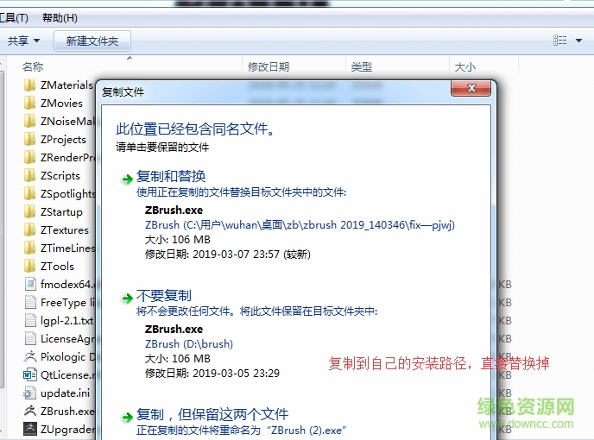Click the ZMaterials folder icon
594x440 pixels.
coord(29,85)
